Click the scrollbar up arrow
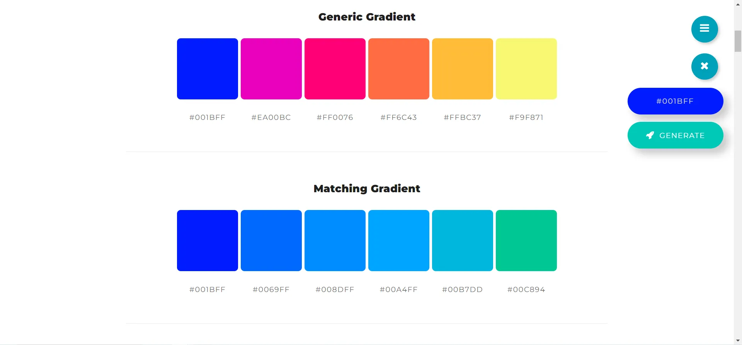This screenshot has height=345, width=742. click(x=738, y=4)
